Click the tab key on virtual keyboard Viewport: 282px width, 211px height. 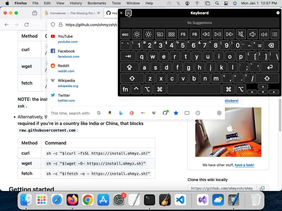coord(128,56)
